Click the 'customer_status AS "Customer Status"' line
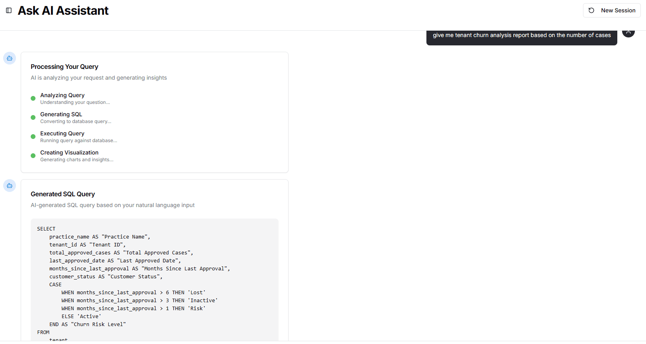 coord(106,277)
